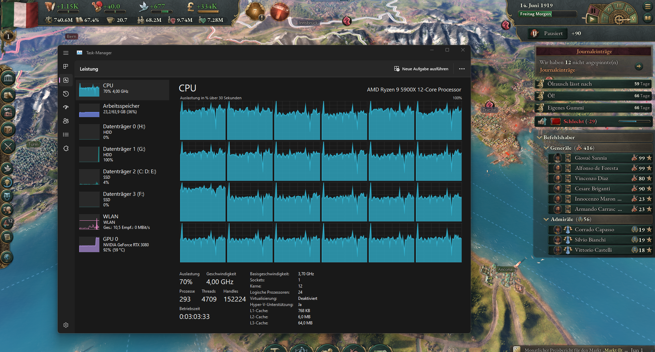
Task: Click the Schlecht (-29) progress bar
Action: click(x=634, y=121)
